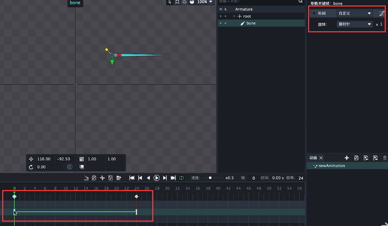Collapse the root bone tree node
The height and width of the screenshot is (226, 388).
(x=234, y=16)
